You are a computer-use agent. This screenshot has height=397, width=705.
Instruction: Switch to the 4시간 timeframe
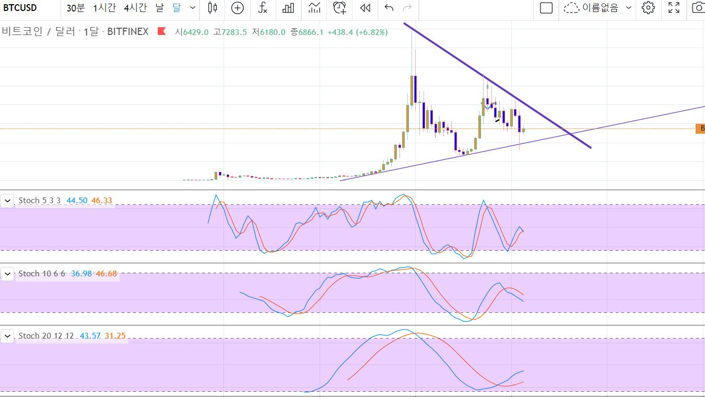(x=135, y=8)
